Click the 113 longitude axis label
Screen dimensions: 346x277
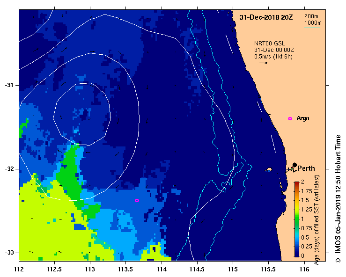pyautogui.click(x=90, y=270)
